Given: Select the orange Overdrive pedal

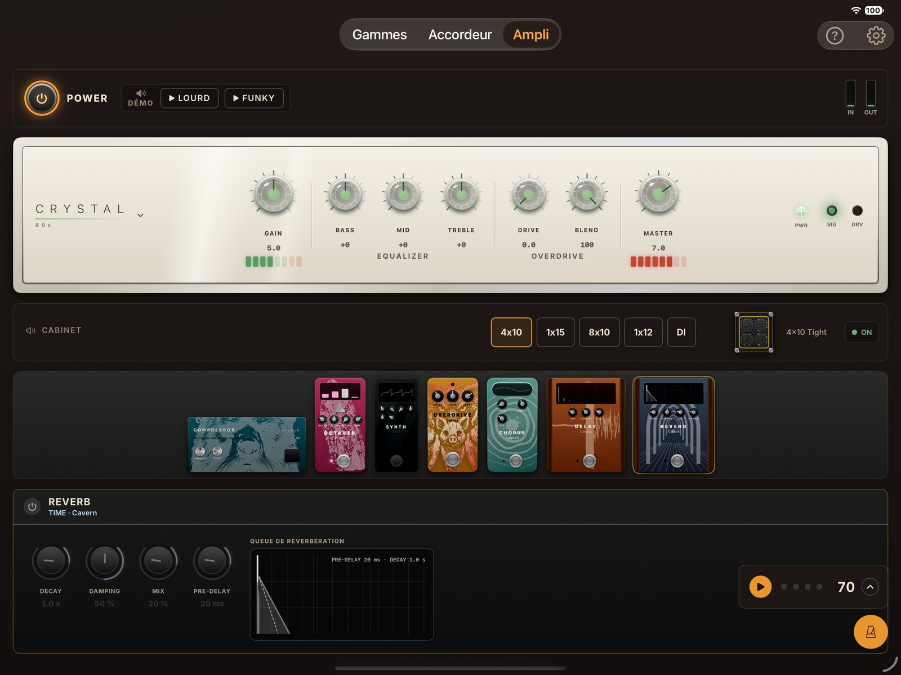Looking at the screenshot, I should (453, 425).
